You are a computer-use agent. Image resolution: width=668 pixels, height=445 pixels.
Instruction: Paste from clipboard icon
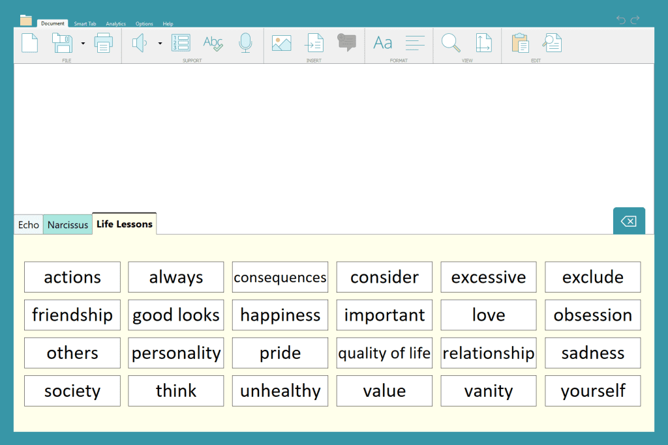(x=520, y=43)
